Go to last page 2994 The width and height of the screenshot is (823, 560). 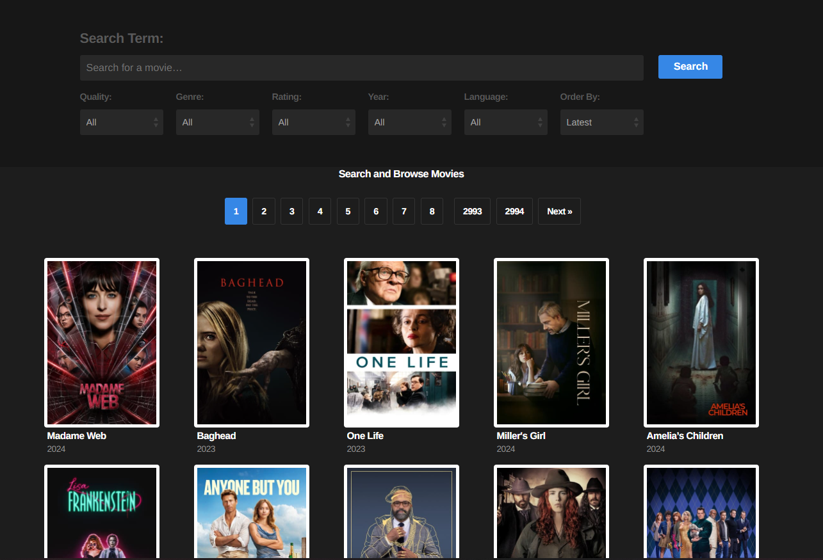[x=514, y=211]
